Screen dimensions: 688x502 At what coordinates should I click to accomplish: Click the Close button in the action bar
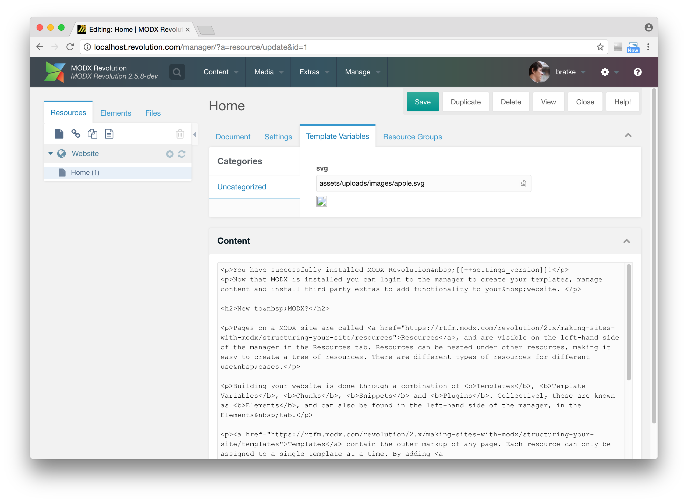585,102
